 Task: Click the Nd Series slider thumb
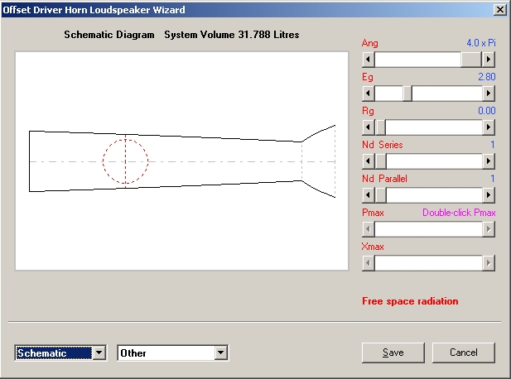[x=380, y=161]
